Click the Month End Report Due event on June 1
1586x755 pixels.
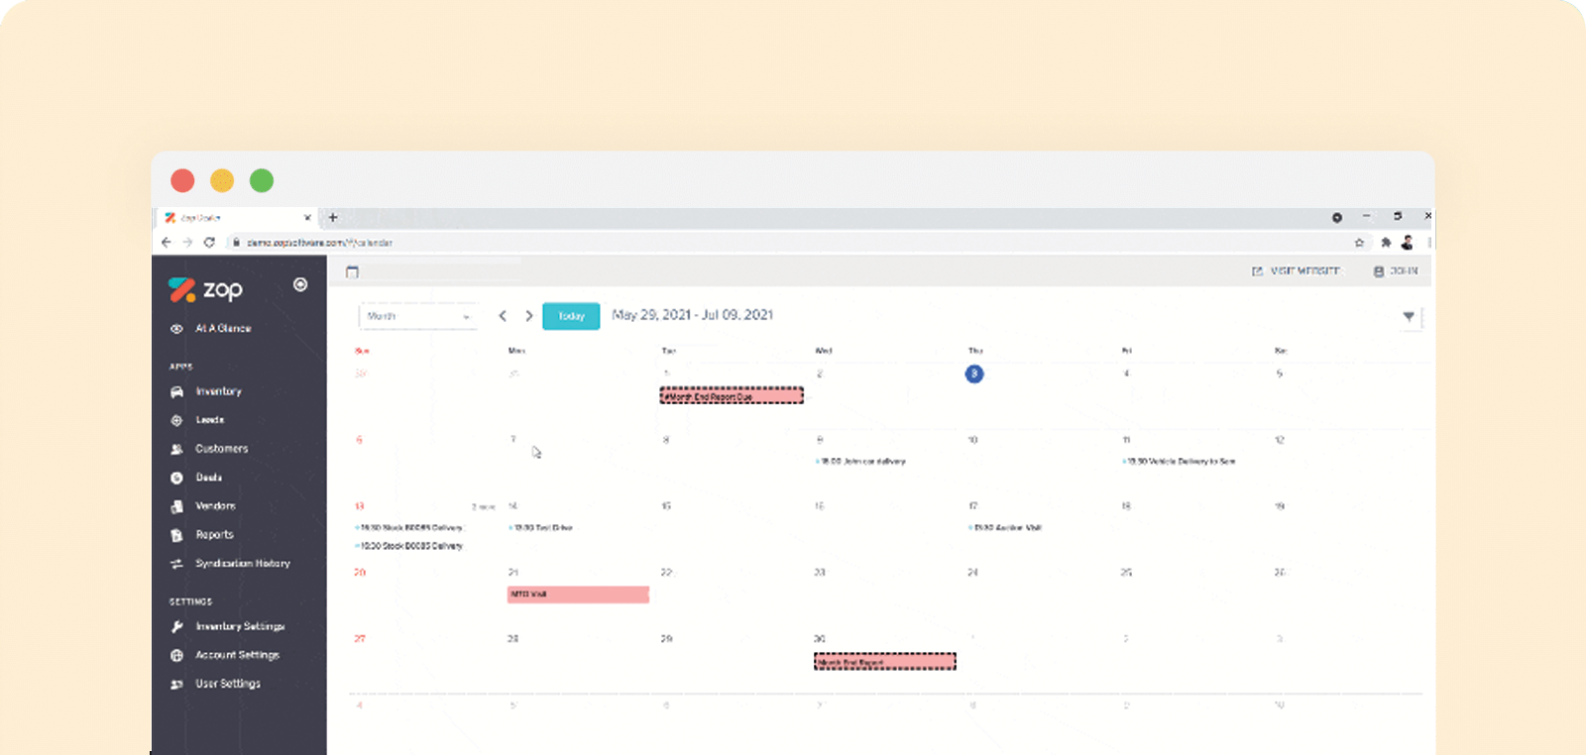pos(732,396)
